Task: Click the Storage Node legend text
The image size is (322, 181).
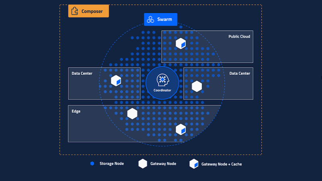Action: click(x=111, y=164)
